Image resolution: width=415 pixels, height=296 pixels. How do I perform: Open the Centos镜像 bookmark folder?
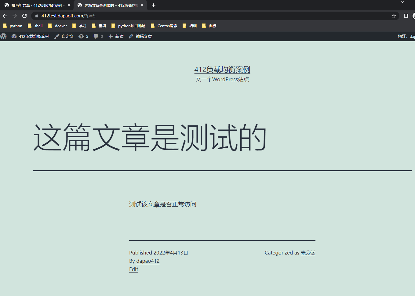(164, 26)
